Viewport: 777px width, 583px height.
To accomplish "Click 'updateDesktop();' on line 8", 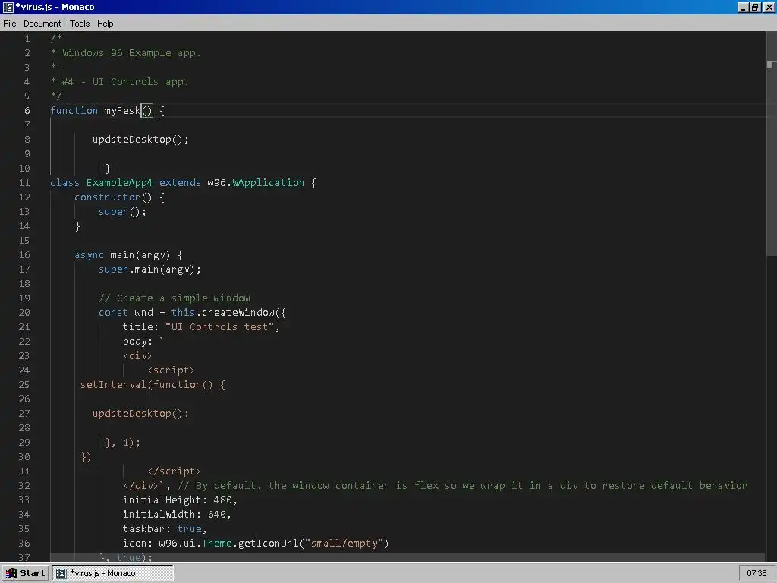I will (140, 140).
